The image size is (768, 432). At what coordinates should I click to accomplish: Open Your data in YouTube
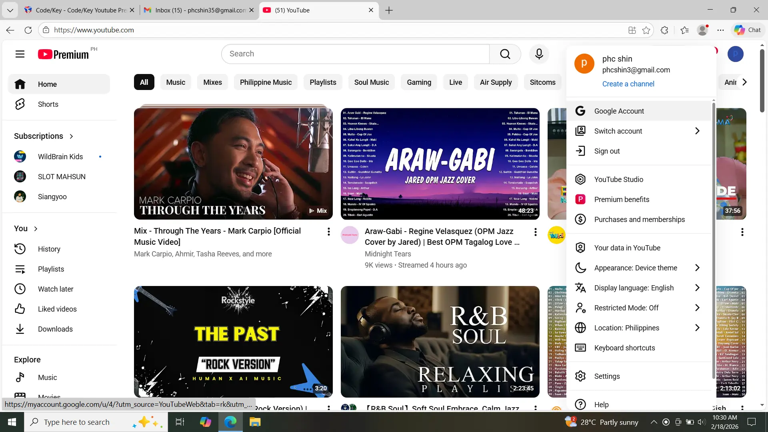click(x=639, y=248)
